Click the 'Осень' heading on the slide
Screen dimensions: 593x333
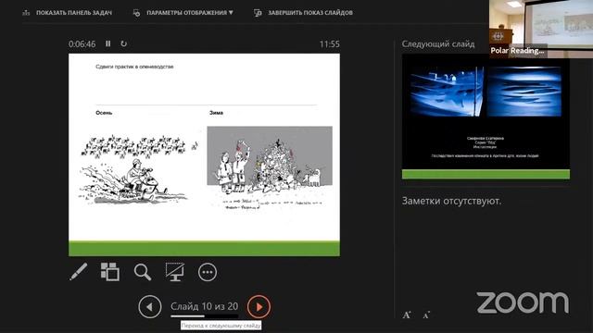[x=104, y=113]
